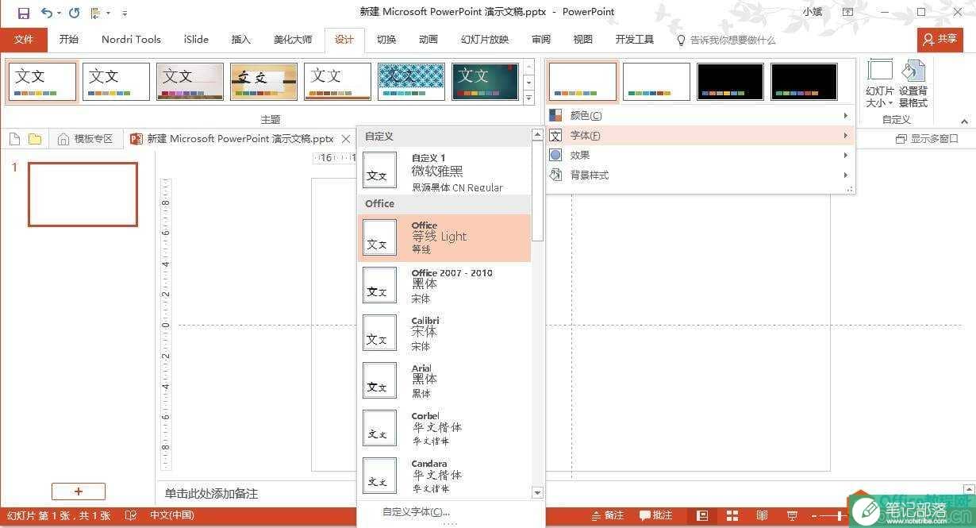Select the first white variant thumbnail

pos(582,81)
